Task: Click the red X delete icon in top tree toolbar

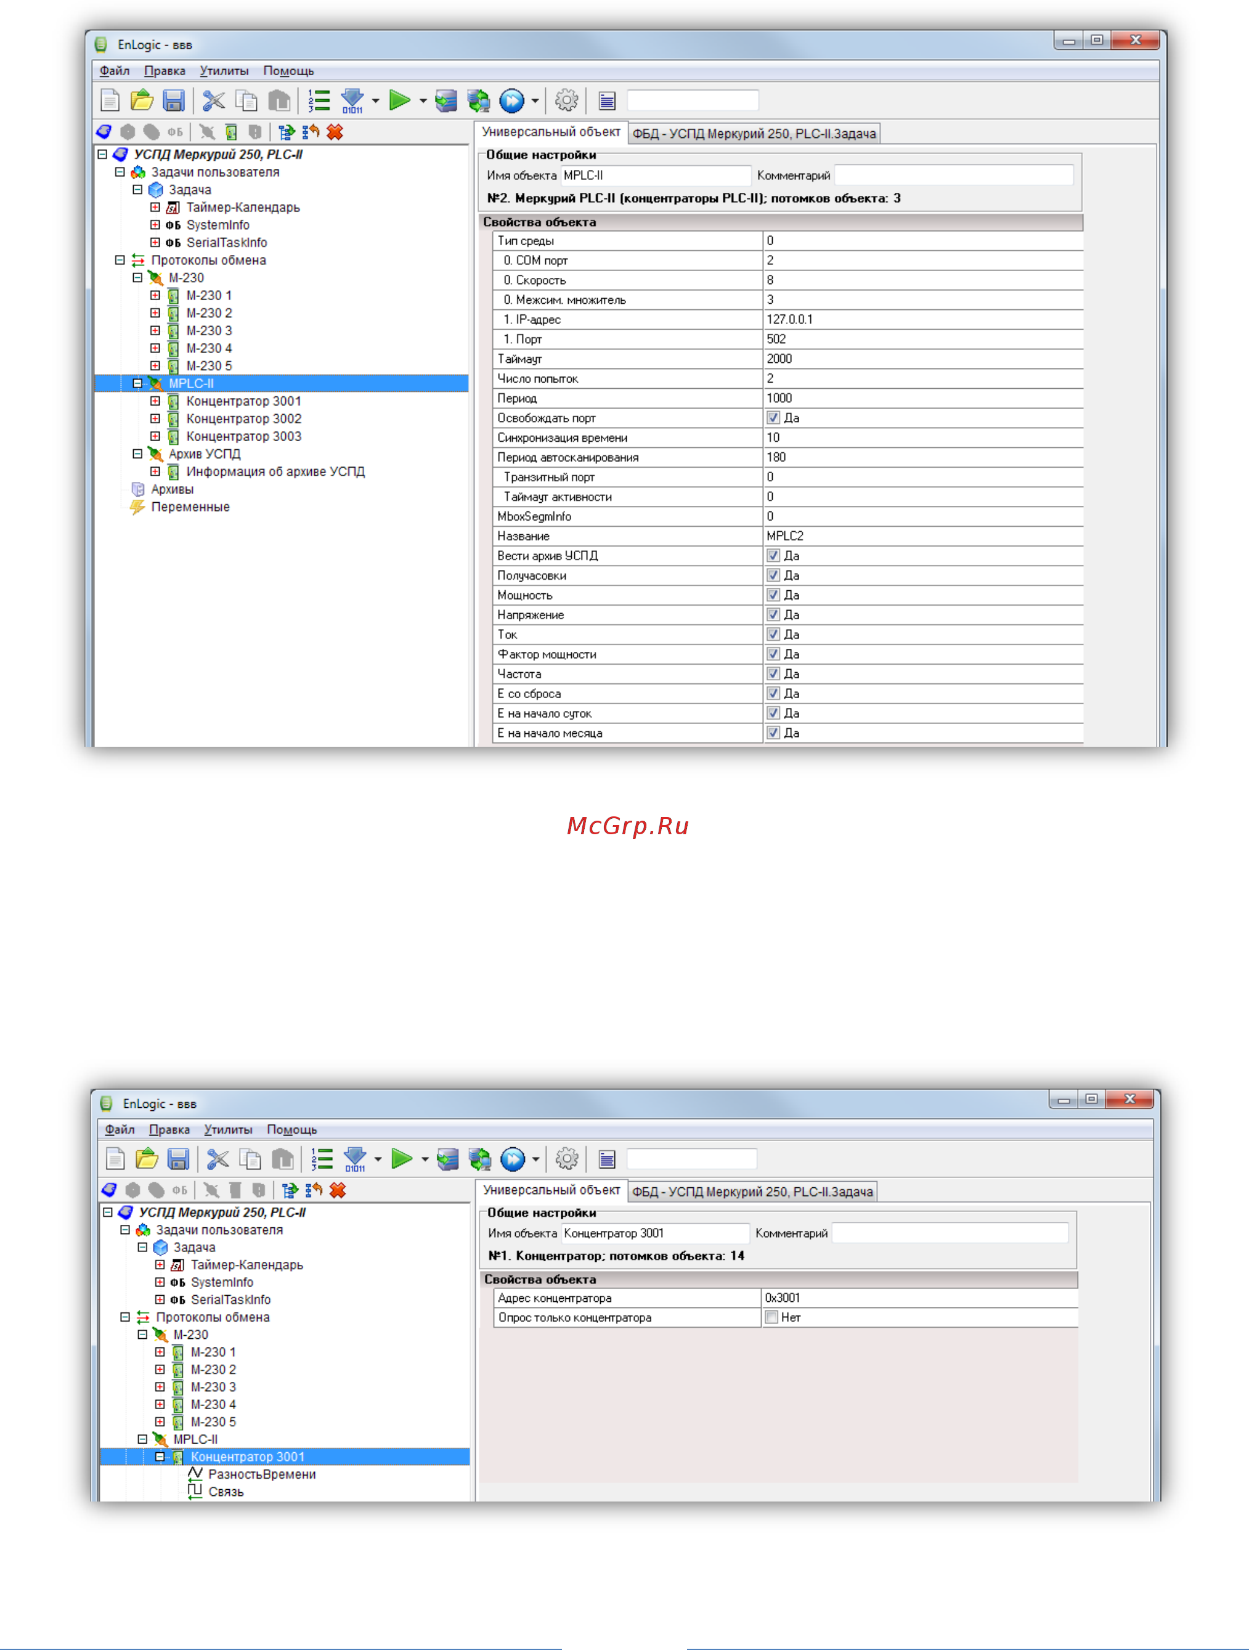Action: pyautogui.click(x=335, y=132)
